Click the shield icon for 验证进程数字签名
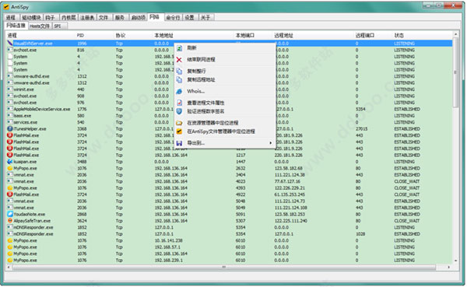Viewport: 467px width, 287px height. (x=179, y=111)
